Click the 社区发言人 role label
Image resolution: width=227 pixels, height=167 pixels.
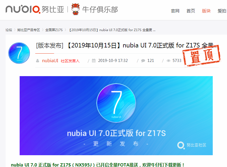click(70, 61)
